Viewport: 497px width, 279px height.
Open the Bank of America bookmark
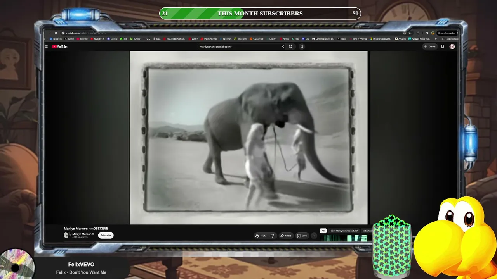point(358,39)
